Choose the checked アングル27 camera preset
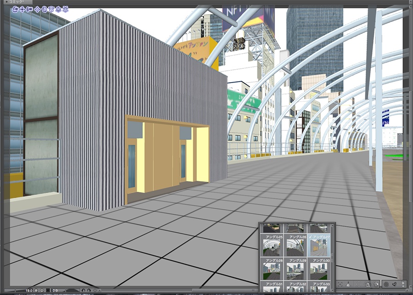This screenshot has height=295, width=413. pyautogui.click(x=319, y=245)
